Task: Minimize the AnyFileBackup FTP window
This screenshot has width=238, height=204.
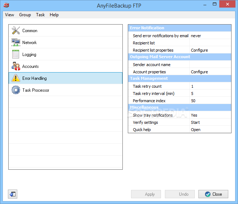Action: point(205,5)
